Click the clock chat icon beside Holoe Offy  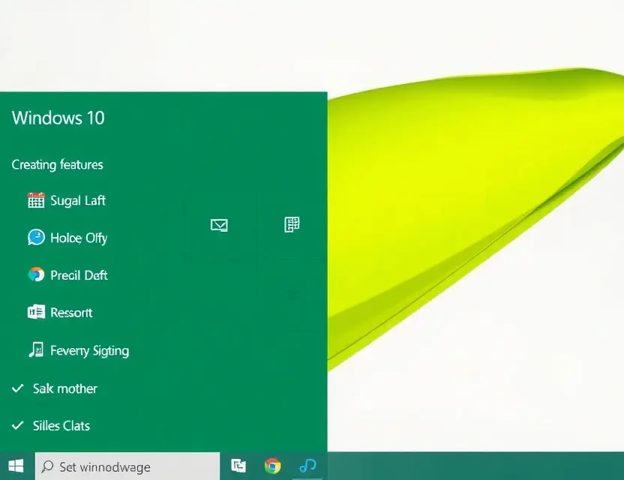[36, 238]
